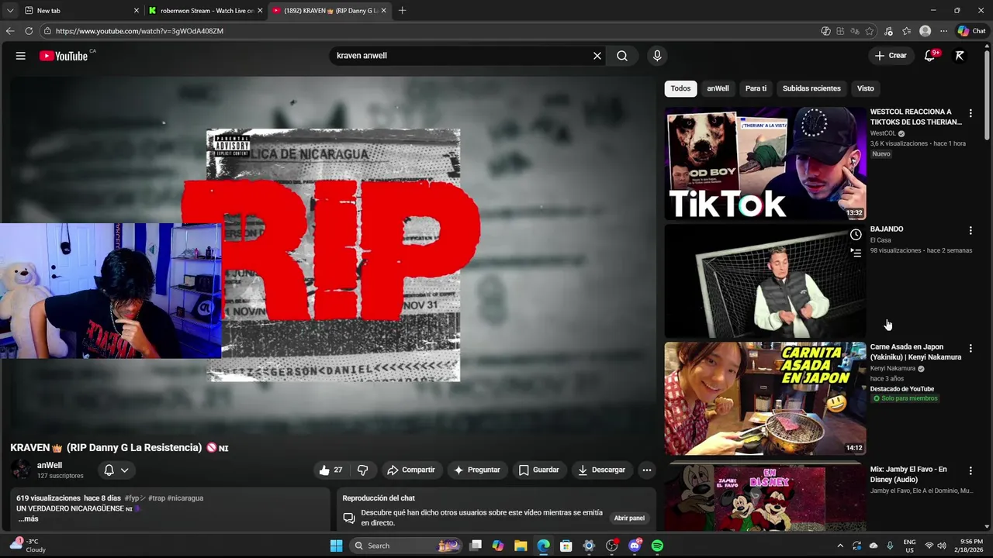Like the KRAVEN video
Viewport: 993px width, 558px height.
331,470
